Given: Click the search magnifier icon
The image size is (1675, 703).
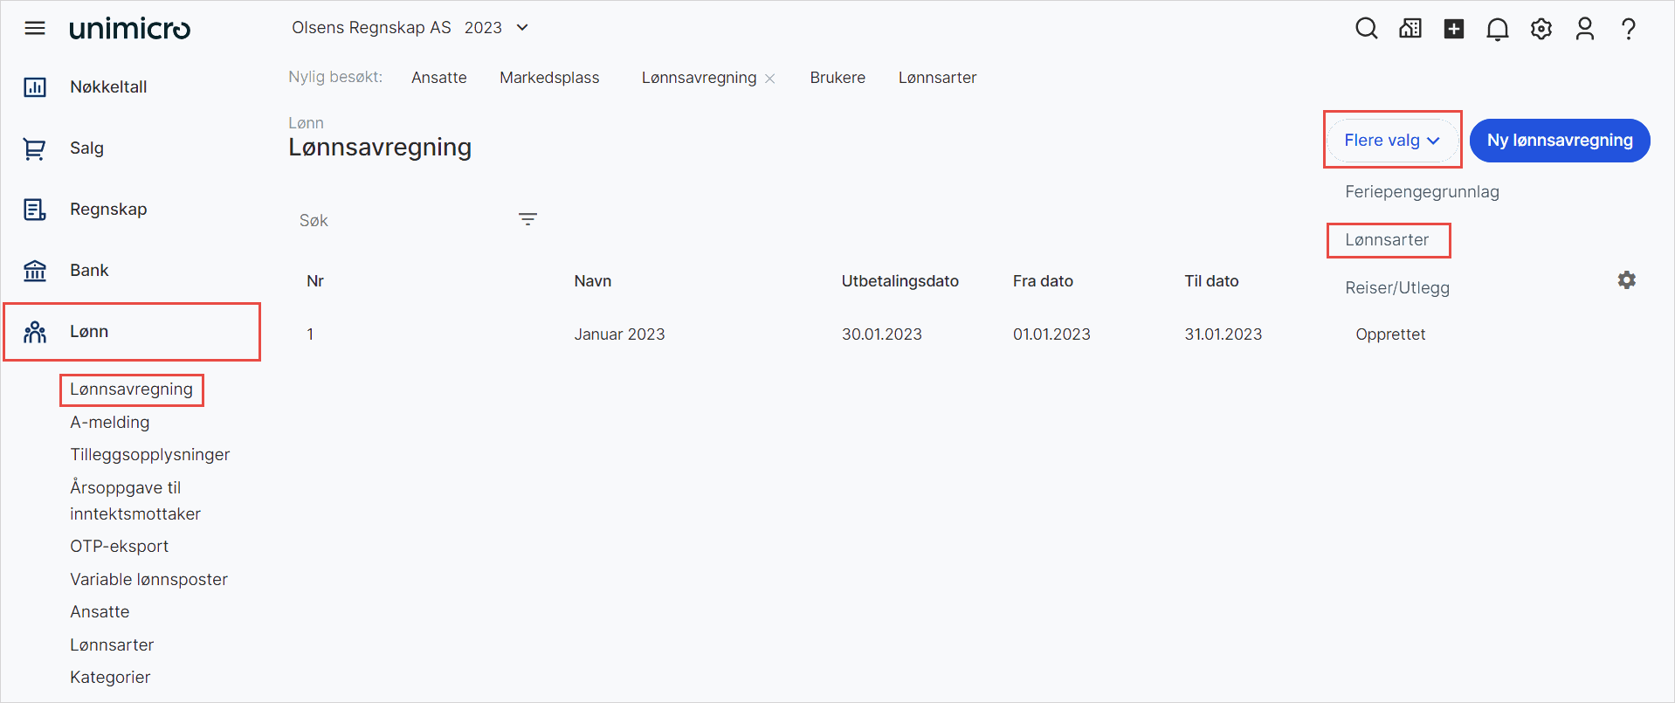Looking at the screenshot, I should tap(1366, 29).
